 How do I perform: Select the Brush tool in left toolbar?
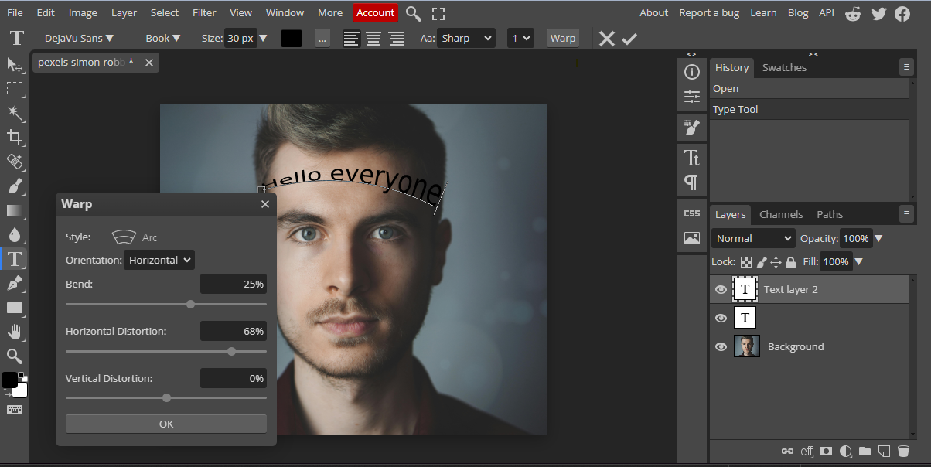(15, 186)
